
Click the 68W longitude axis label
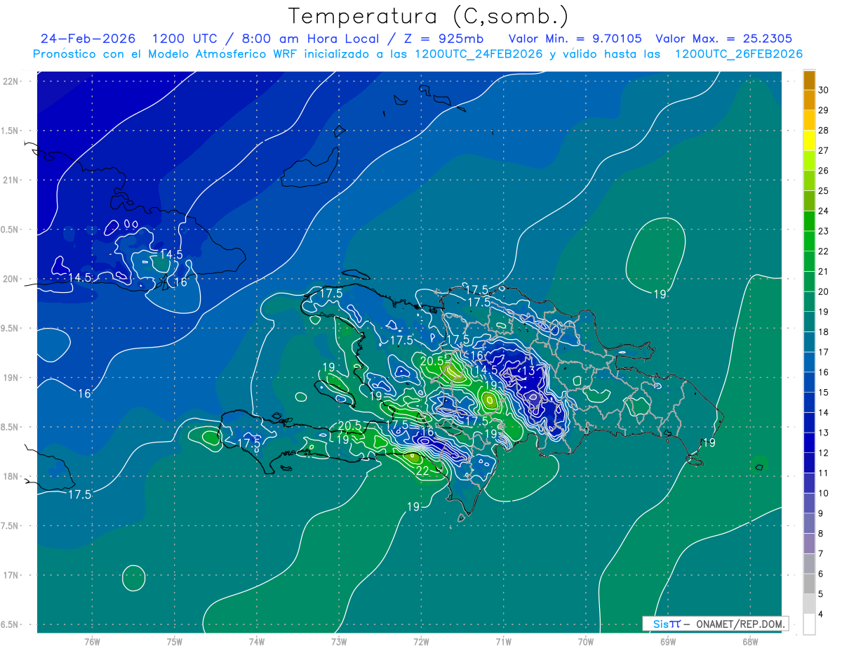point(749,642)
